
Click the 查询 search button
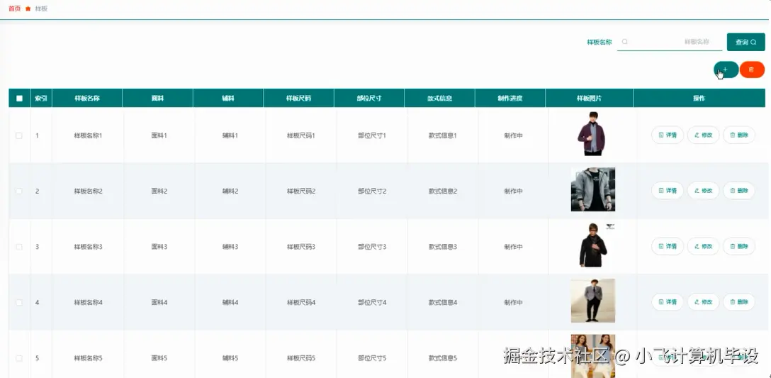click(x=746, y=42)
